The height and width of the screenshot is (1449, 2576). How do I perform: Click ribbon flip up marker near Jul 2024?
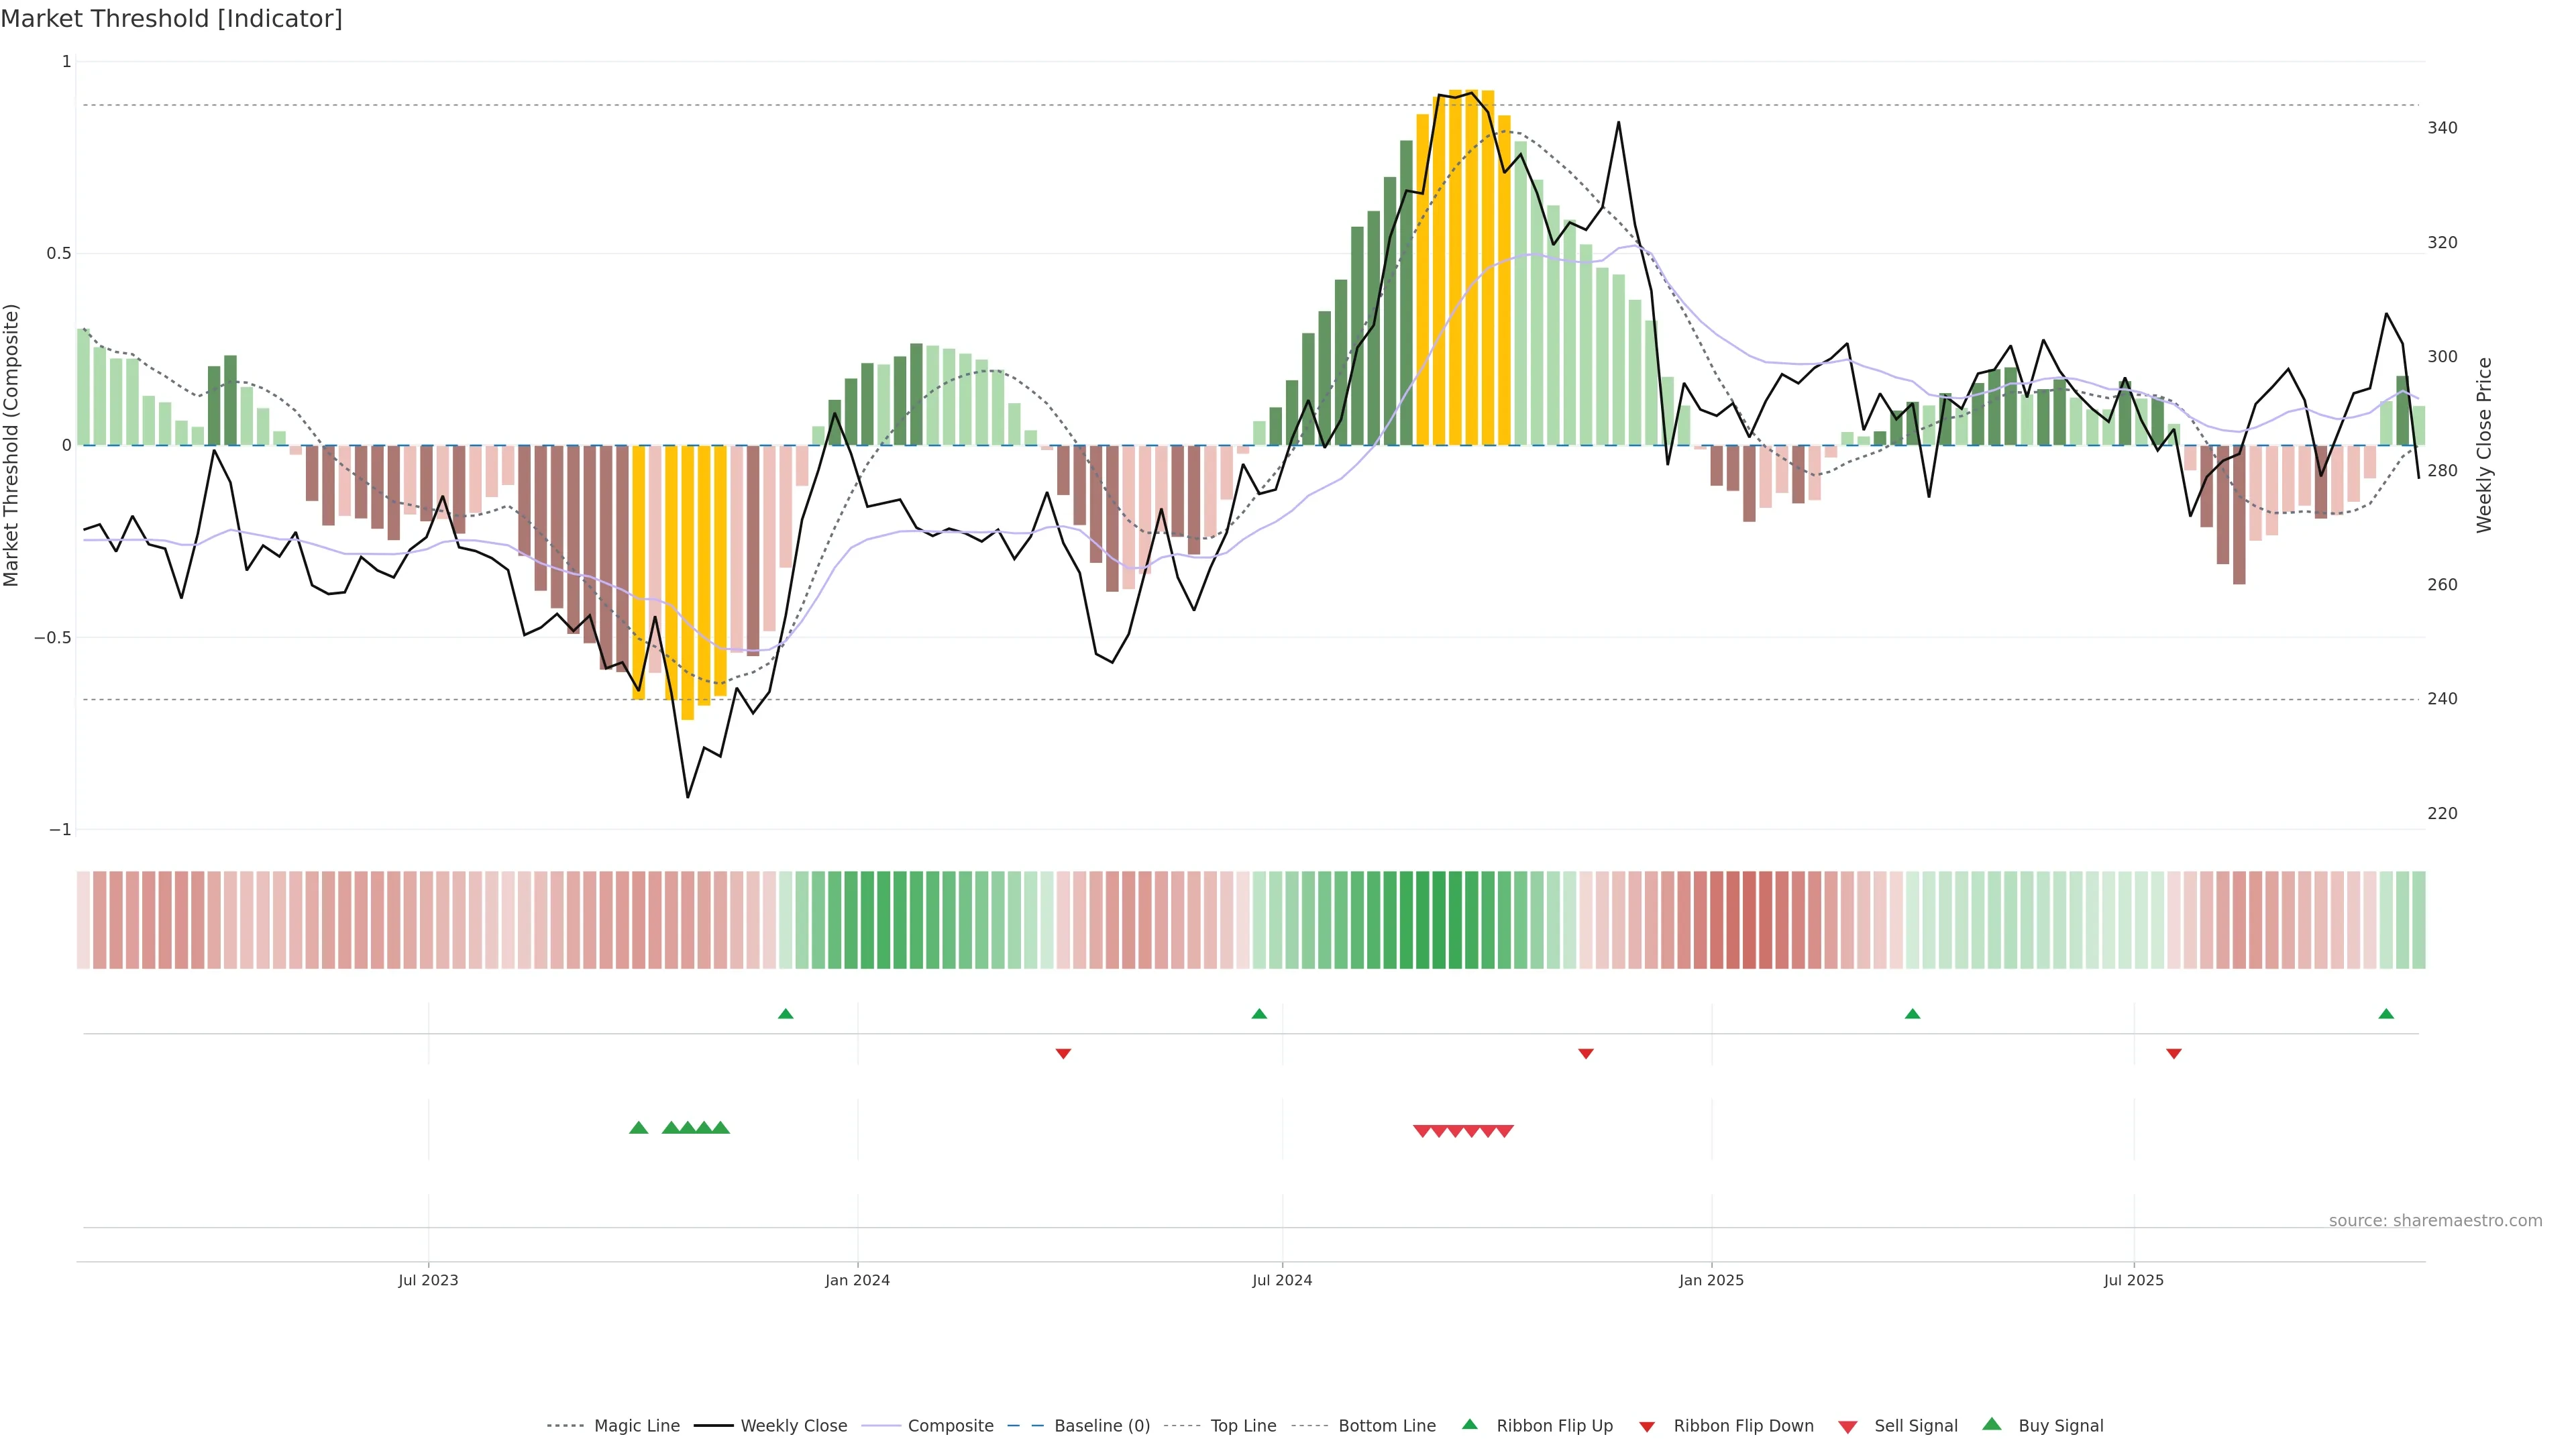[x=1259, y=1014]
